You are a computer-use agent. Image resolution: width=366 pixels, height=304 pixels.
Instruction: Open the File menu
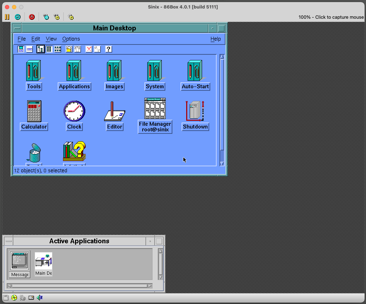click(x=21, y=39)
